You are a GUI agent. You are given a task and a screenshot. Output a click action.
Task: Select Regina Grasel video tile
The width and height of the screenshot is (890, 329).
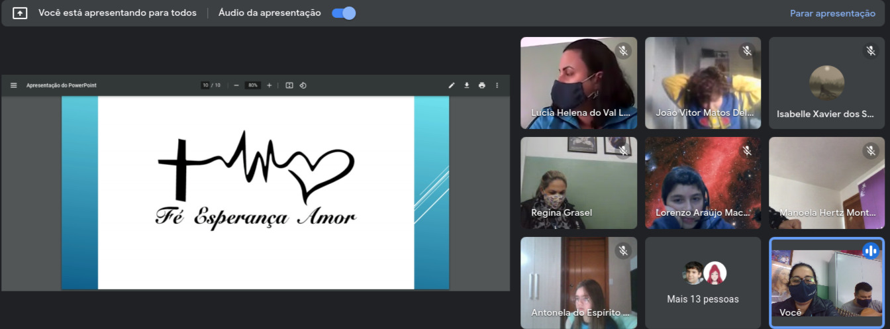point(579,183)
